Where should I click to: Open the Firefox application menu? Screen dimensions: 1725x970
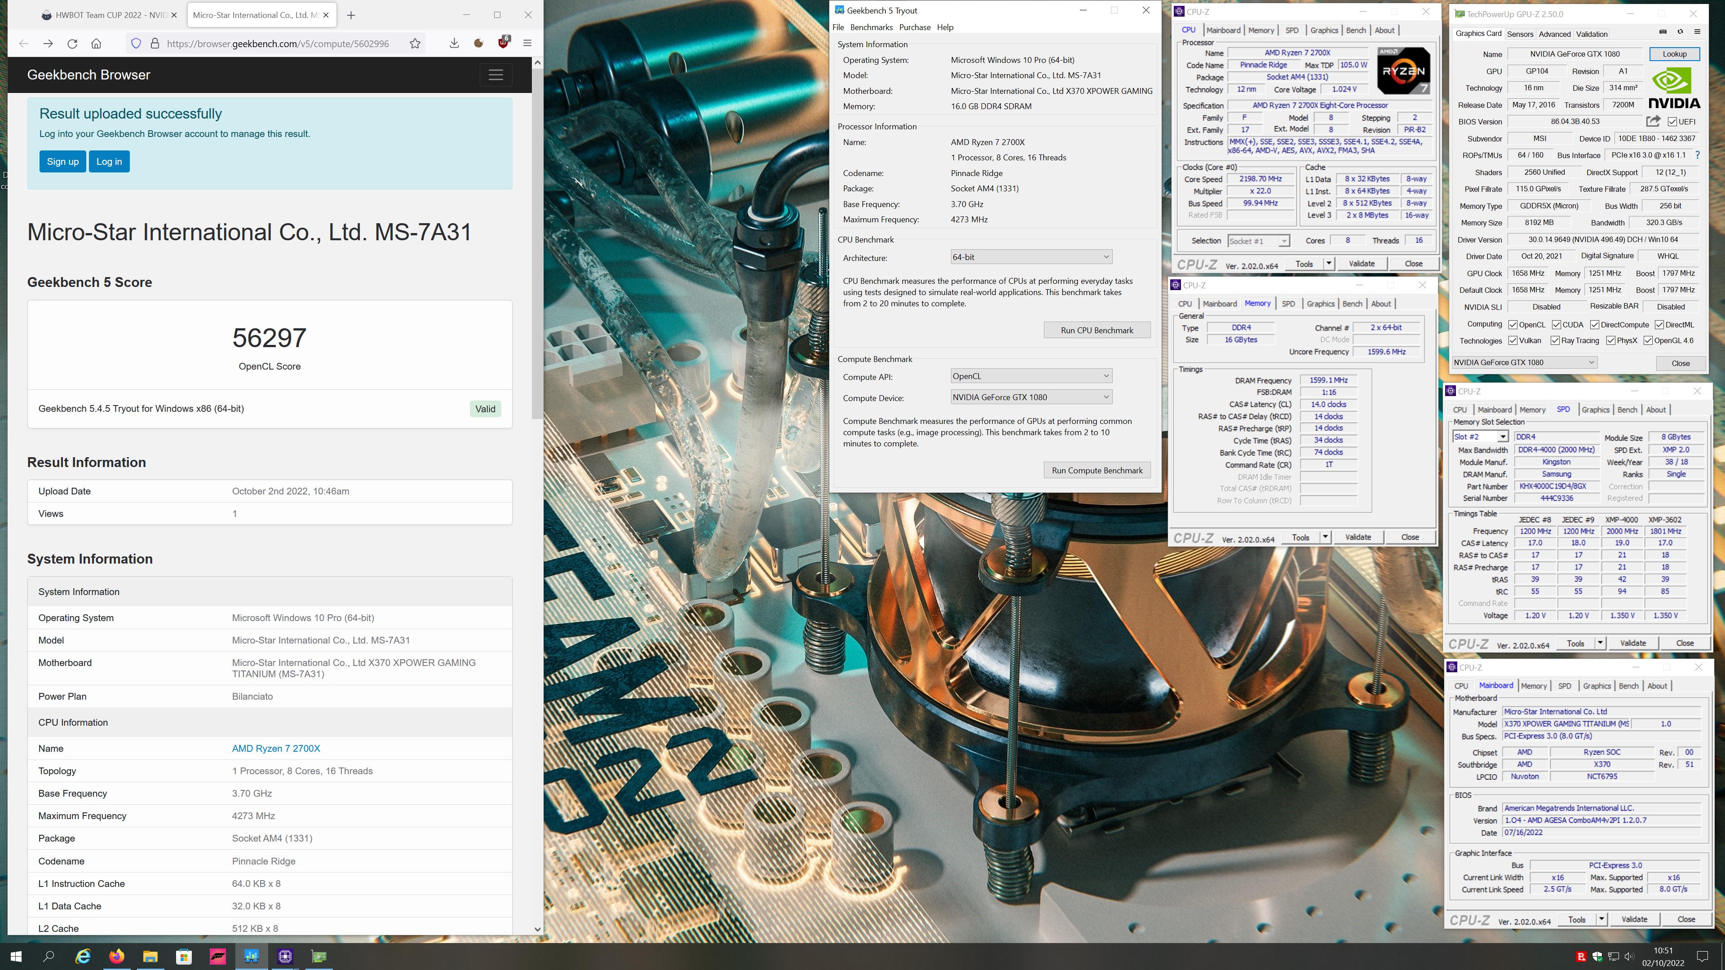pos(527,44)
